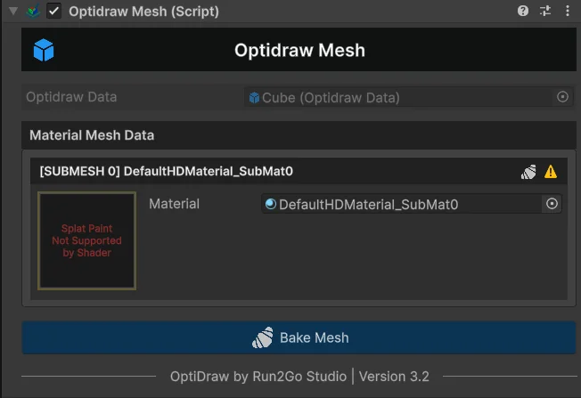Click the Optidraw Mesh script icon
Screen dimensions: 581x398
coord(33,12)
